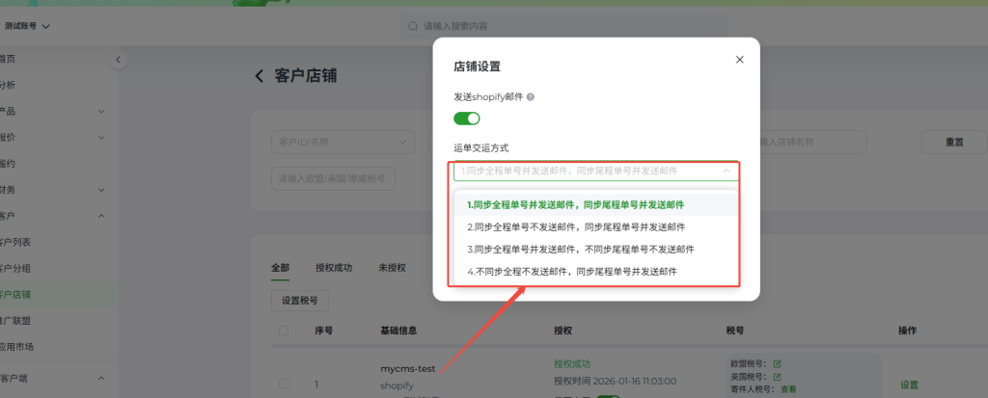This screenshot has height=398, width=988.
Task: Select option 2 同步全程单号不发送邮件
Action: click(x=576, y=227)
